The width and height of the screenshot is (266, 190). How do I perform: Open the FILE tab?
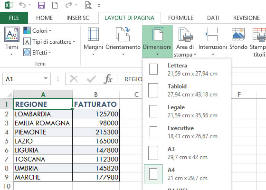pos(14,18)
